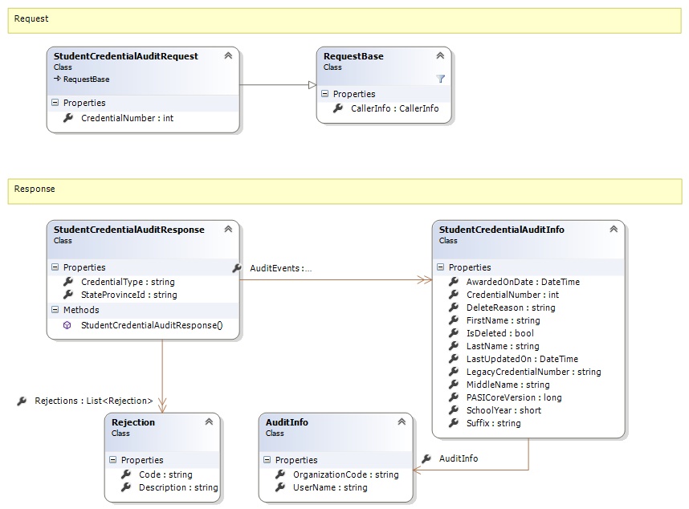Viewport: 689px width, 509px height.
Task: Click the RequestBase inheritance label under StudentCredentialAuditRequest
Action: coord(86,79)
